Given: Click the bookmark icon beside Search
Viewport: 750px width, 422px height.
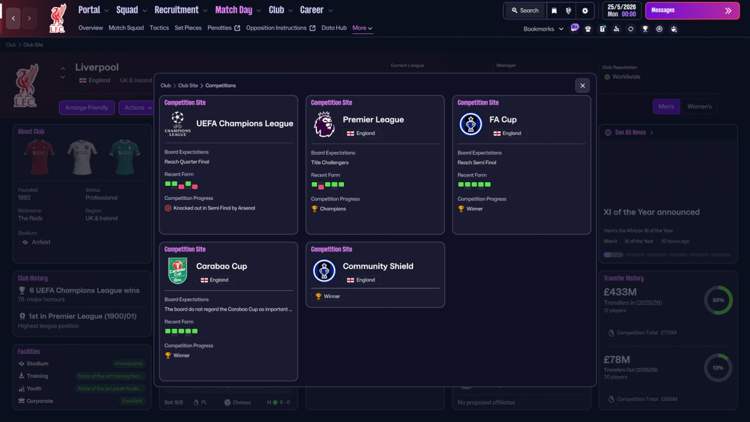Looking at the screenshot, I should pyautogui.click(x=554, y=11).
